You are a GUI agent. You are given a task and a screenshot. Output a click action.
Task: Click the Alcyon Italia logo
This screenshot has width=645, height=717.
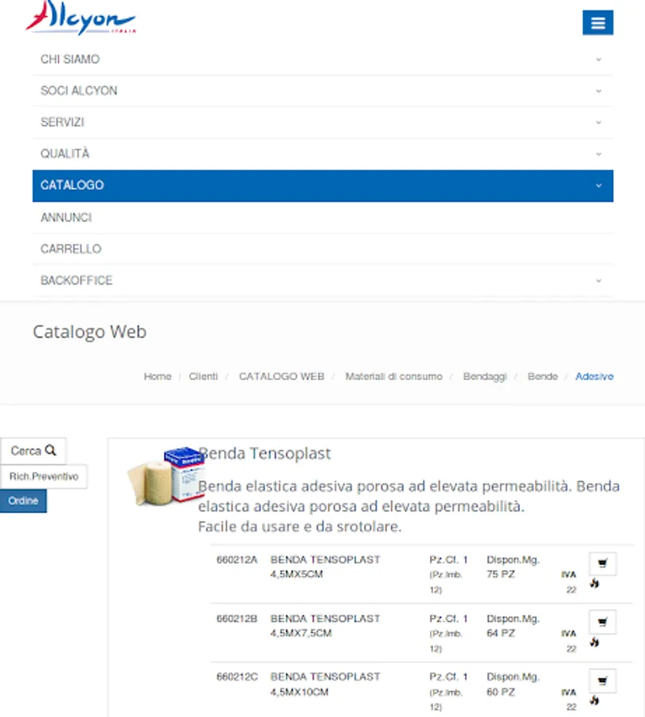point(81,18)
